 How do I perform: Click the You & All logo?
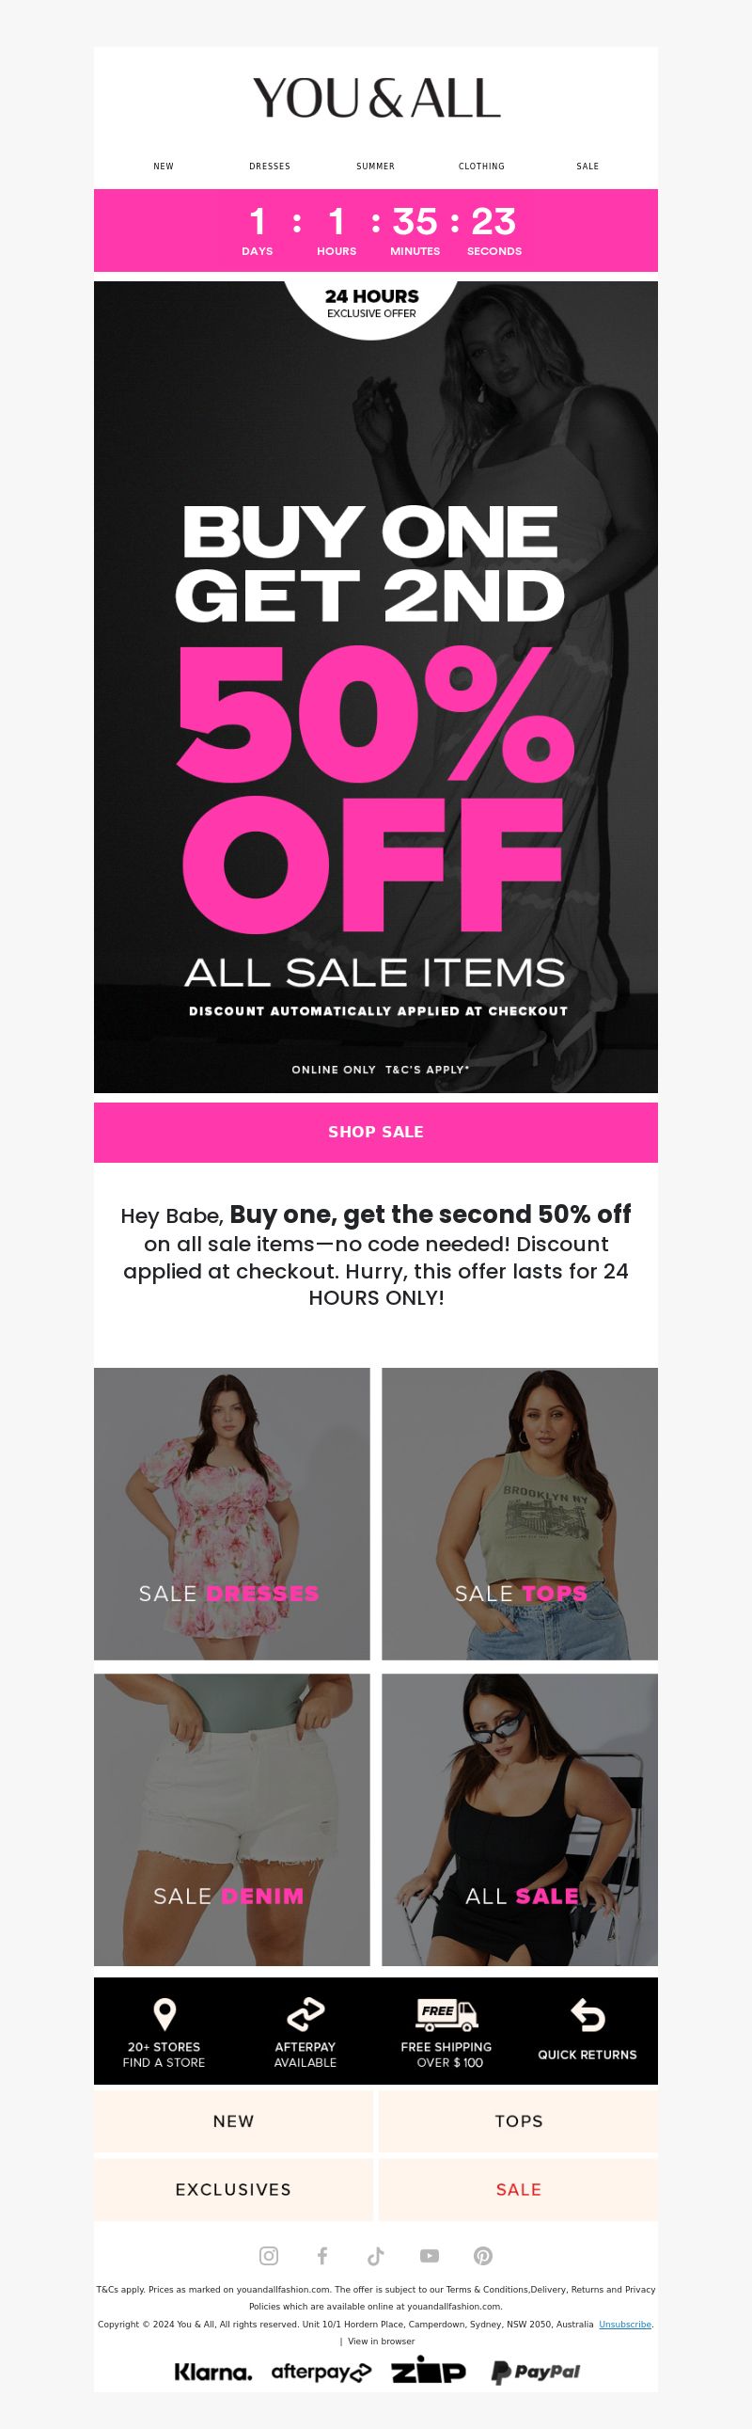pos(376,98)
